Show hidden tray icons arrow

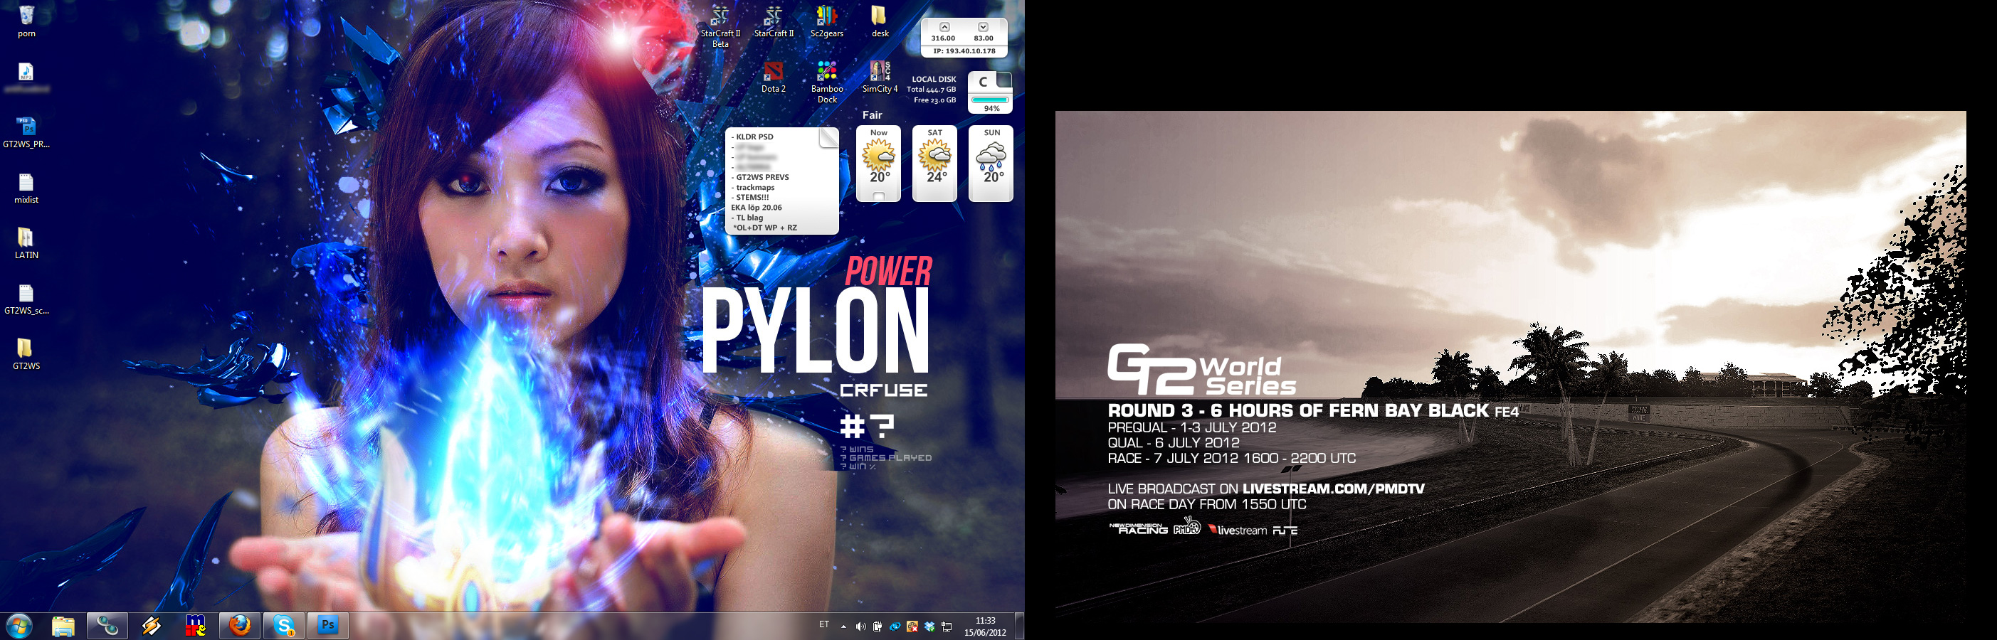[843, 626]
